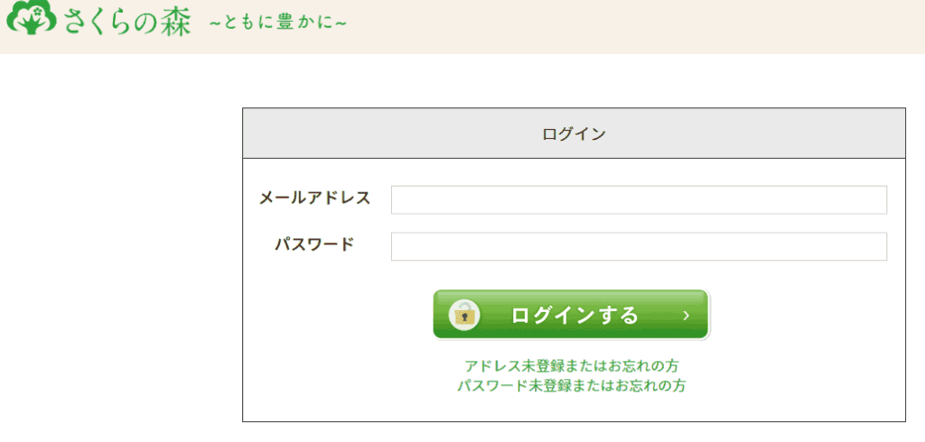Click the white chevron arrow on login button

pyautogui.click(x=687, y=316)
